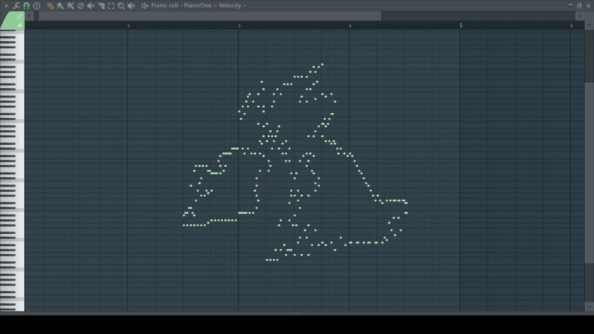The width and height of the screenshot is (594, 334).
Task: Select the Slice tool
Action: [x=101, y=6]
